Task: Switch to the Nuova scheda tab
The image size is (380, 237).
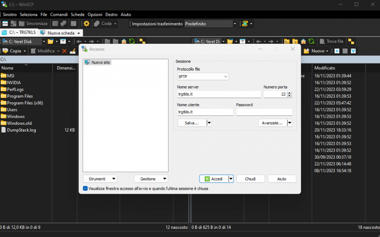Action: click(61, 33)
